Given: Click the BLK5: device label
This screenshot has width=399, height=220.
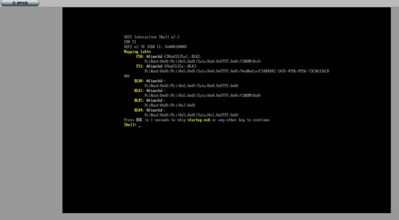Looking at the screenshot, I should coord(139,100).
